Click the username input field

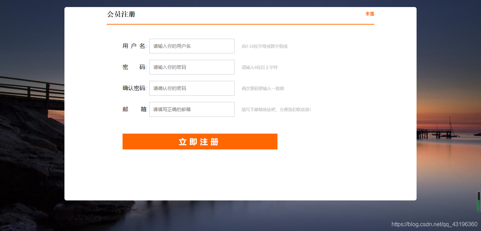[192, 46]
